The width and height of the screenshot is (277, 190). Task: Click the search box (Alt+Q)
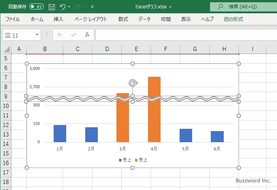click(x=244, y=7)
